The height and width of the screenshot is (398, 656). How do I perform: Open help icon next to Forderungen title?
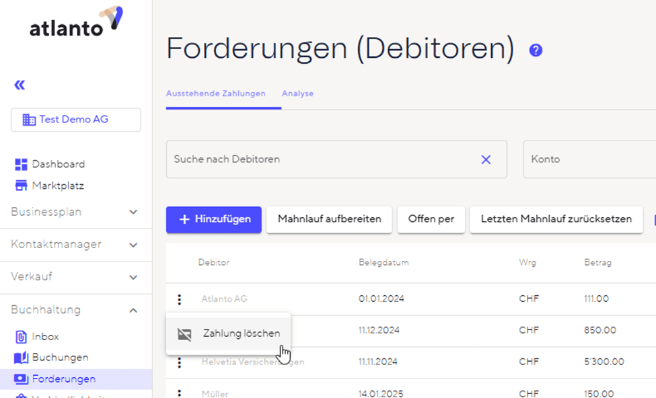tap(536, 50)
